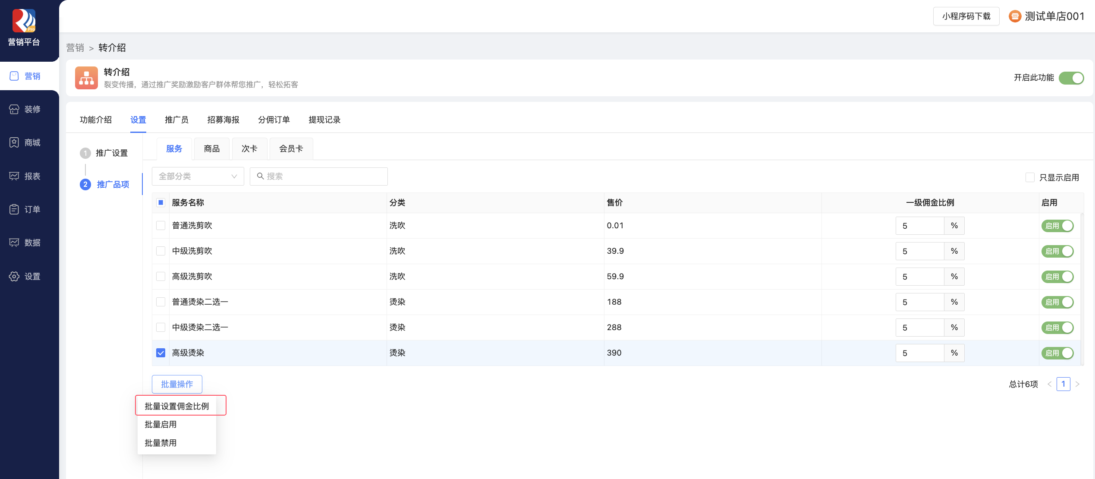Go to the 商城 sidebar icon
The image size is (1095, 479).
pos(14,142)
